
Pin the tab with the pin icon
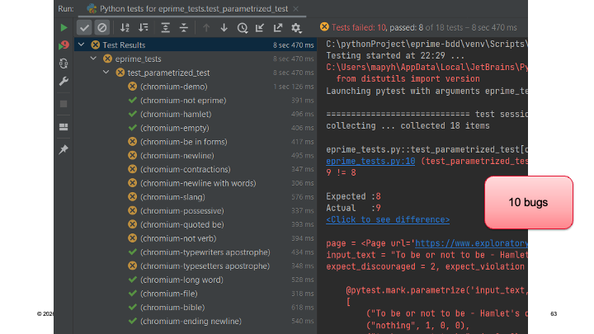(64, 149)
